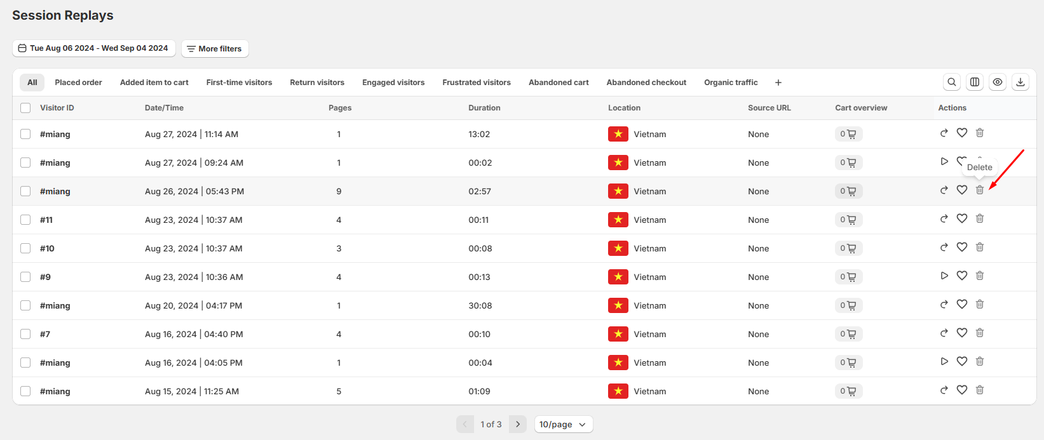
Task: Delete the Aug 26, 2024 05:43 PM session
Action: 979,190
